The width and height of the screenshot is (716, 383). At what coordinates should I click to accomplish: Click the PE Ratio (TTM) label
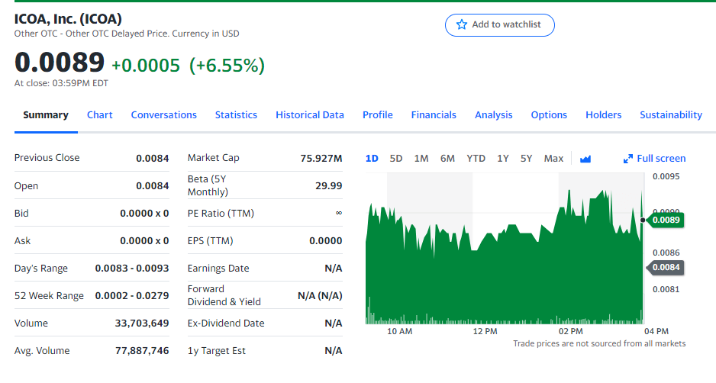pos(221,214)
